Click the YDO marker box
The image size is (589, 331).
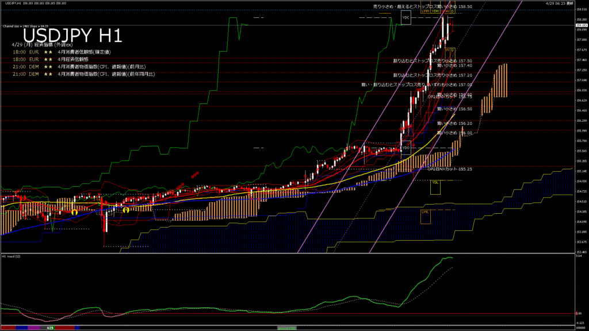pos(406,148)
